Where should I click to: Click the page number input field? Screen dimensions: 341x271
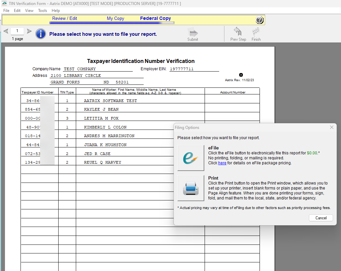(17, 31)
